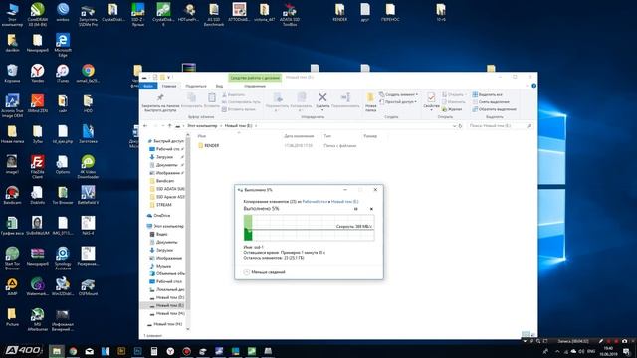Click Microsoft Edge desktop icon

click(x=63, y=45)
